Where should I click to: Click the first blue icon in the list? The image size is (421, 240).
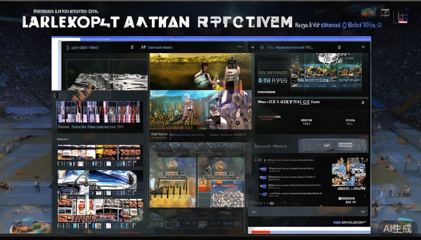[263, 169]
